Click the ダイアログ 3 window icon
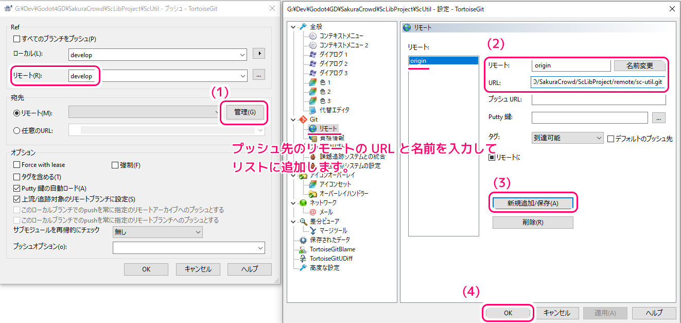This screenshot has width=681, height=323. click(313, 73)
